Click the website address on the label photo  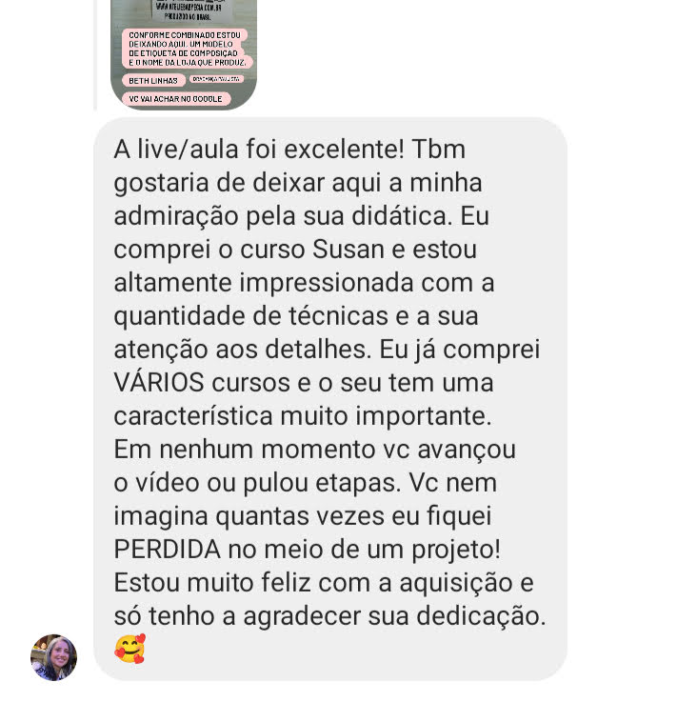pyautogui.click(x=189, y=8)
